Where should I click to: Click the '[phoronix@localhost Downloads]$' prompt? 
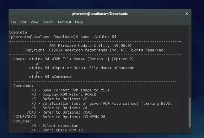pos(44,37)
